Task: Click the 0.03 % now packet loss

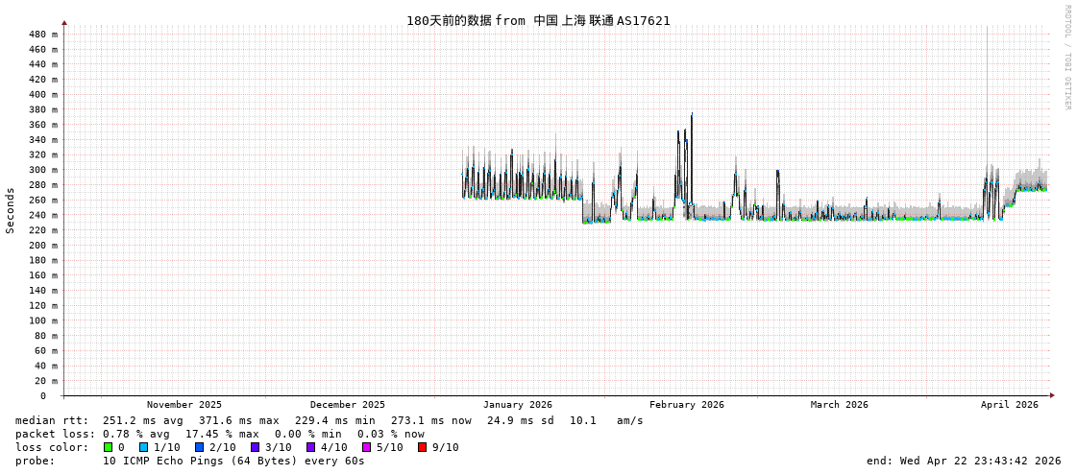Action: (391, 434)
